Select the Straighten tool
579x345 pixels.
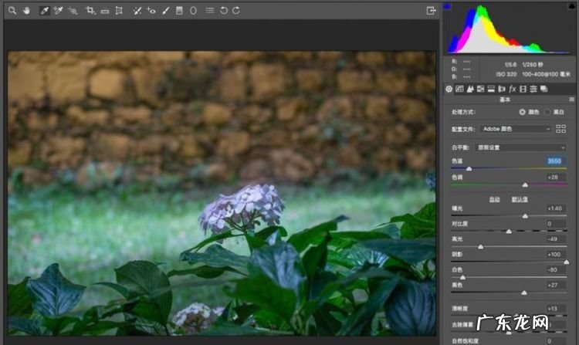pos(105,11)
